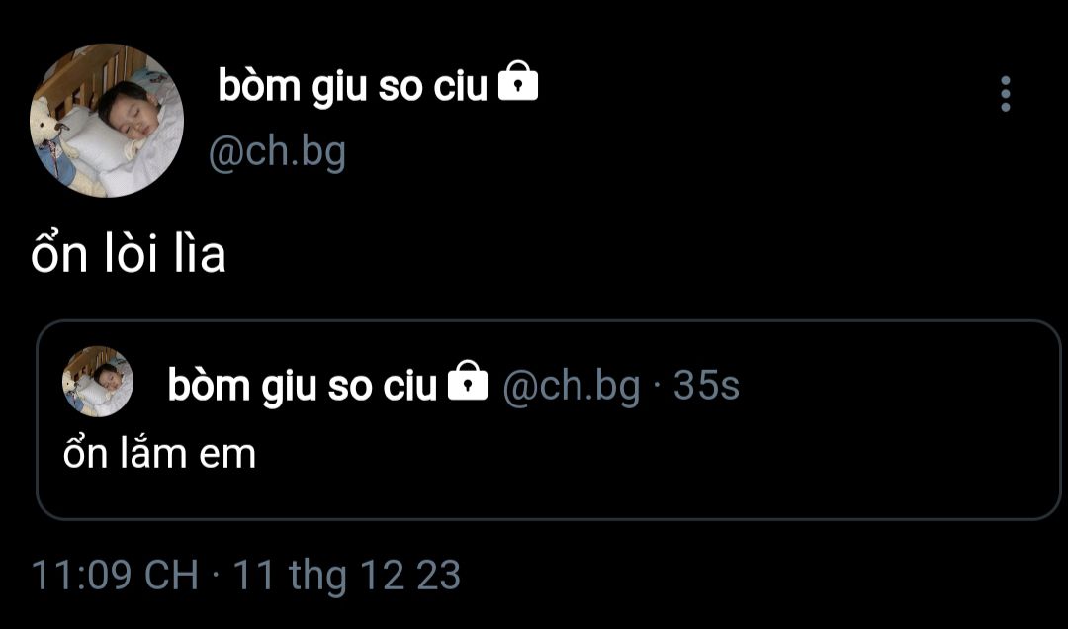Viewport: 1068px width, 629px height.
Task: Tap the dot separator before 35s
Action: click(x=657, y=387)
